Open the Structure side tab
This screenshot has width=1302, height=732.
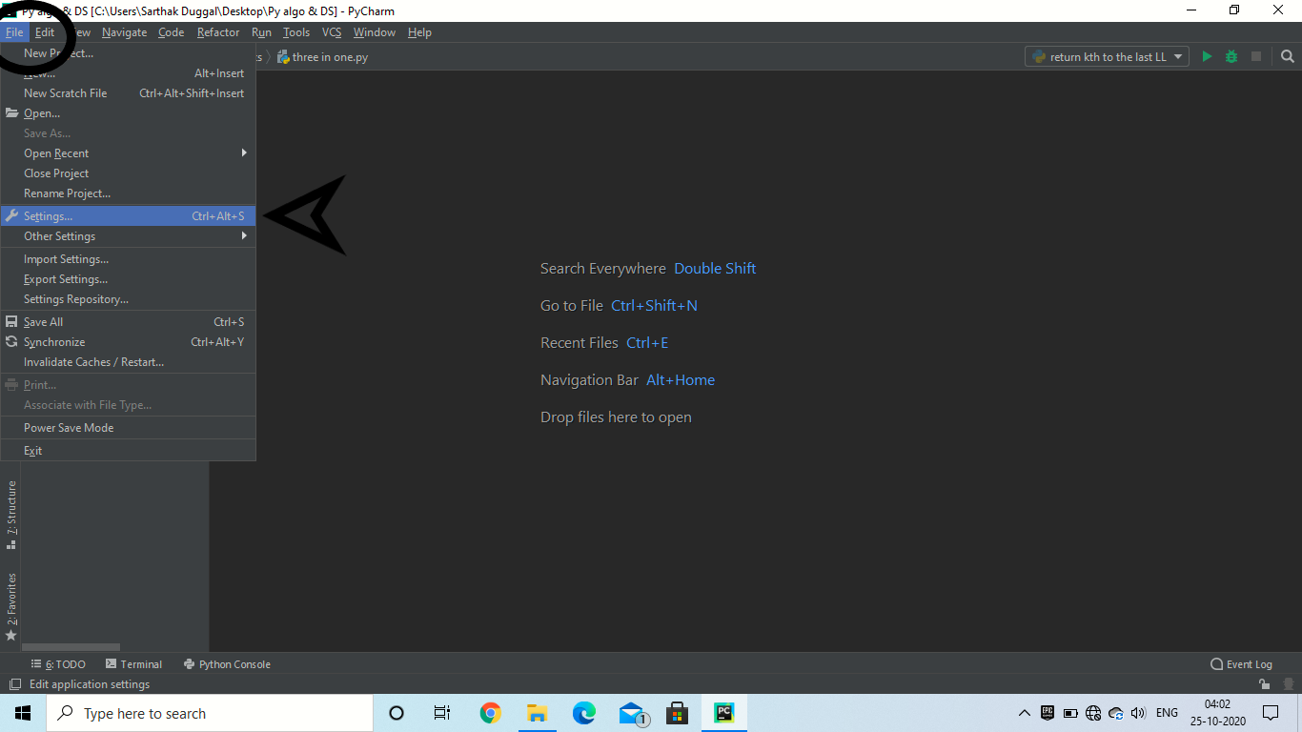[11, 515]
